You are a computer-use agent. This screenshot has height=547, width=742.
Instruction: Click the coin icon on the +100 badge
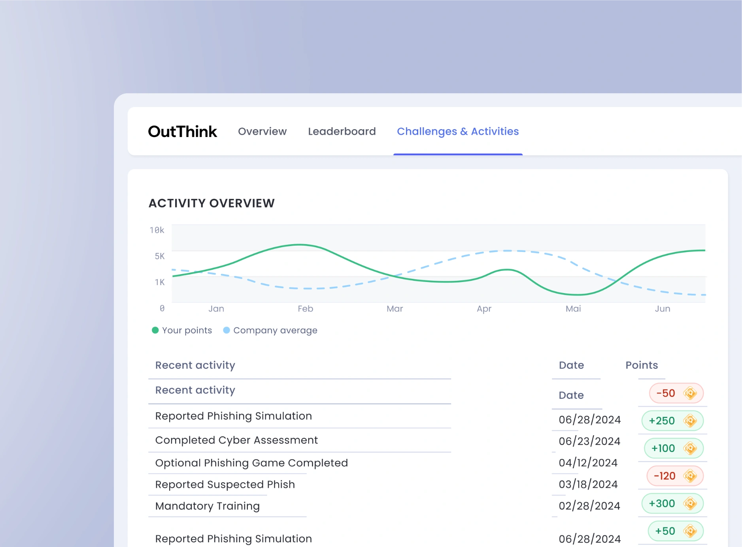(x=691, y=448)
